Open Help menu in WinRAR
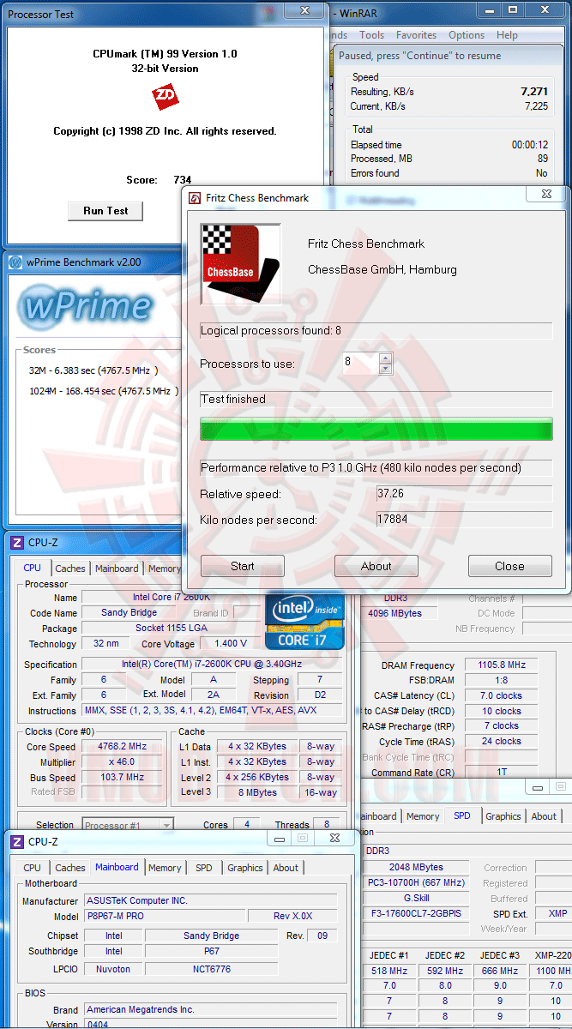 tap(507, 35)
